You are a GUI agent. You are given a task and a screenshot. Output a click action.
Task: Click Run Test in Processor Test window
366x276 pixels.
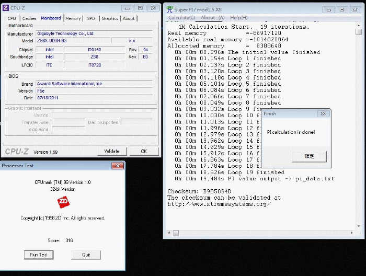(x=39, y=255)
